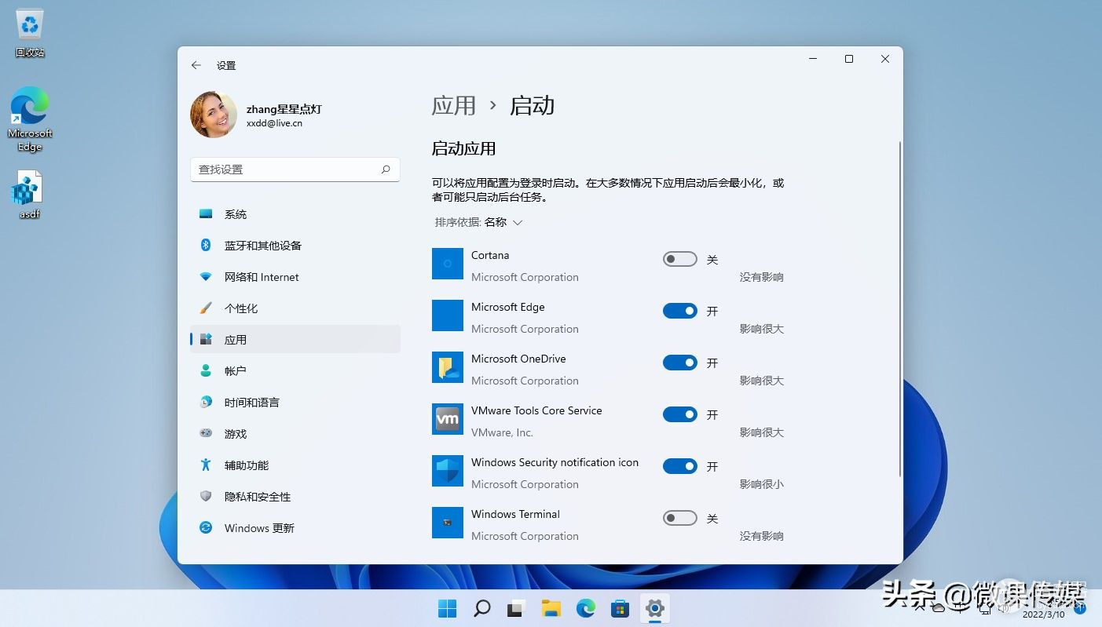This screenshot has width=1102, height=627.
Task: Click the Windows Terminal app icon
Action: 448,523
